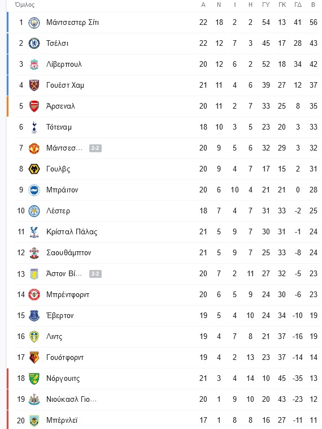Click the Όμιλος column header
Viewport: 322px width, 429px height.
pos(25,5)
